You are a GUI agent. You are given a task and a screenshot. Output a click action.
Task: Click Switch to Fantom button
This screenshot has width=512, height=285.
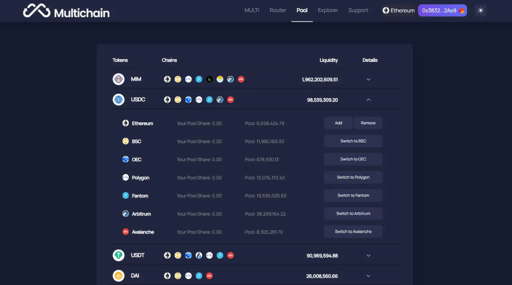[x=353, y=195]
